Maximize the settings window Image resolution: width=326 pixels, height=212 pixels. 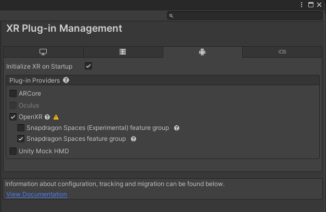tap(311, 5)
